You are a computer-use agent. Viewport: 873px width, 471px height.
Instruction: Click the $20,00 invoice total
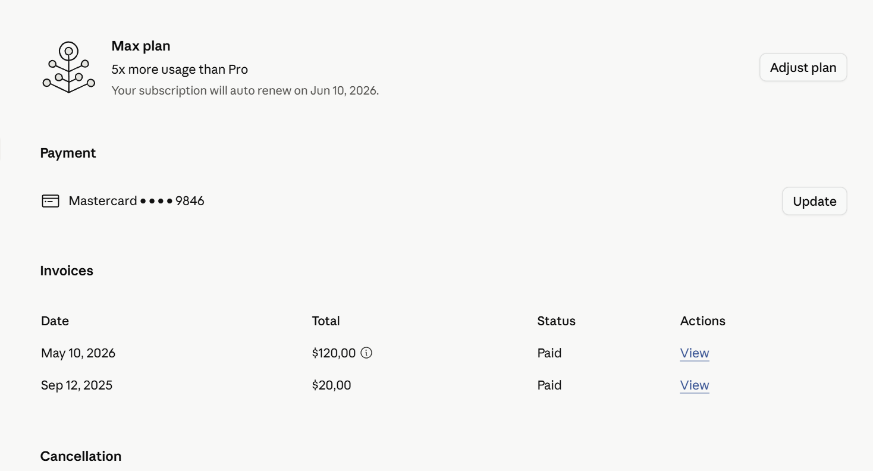(332, 385)
